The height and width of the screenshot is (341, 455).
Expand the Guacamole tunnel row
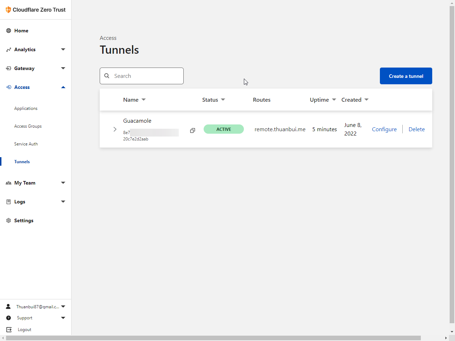[115, 129]
